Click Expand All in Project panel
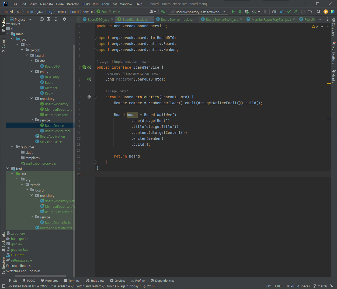The image size is (337, 289). (49, 19)
